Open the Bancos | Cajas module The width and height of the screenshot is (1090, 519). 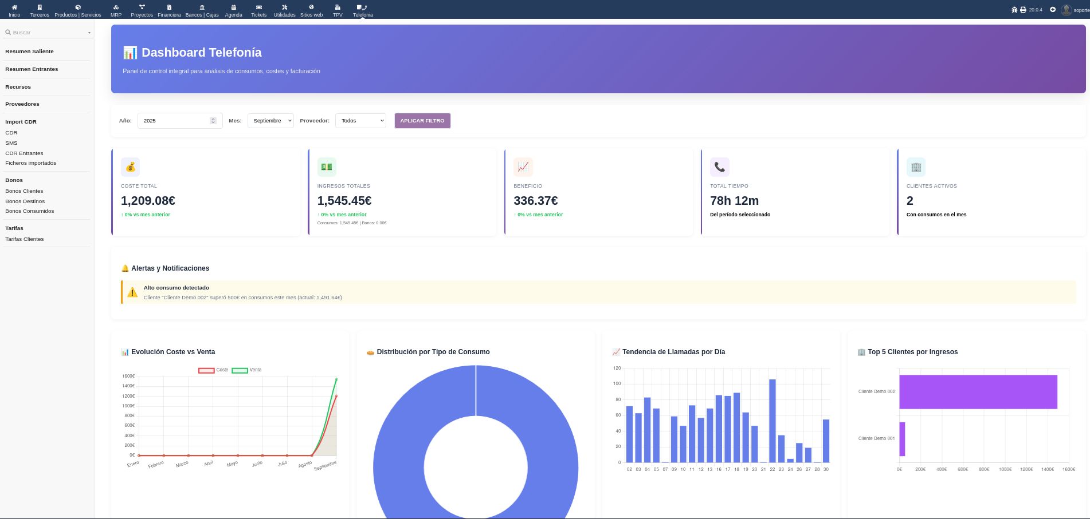point(202,10)
